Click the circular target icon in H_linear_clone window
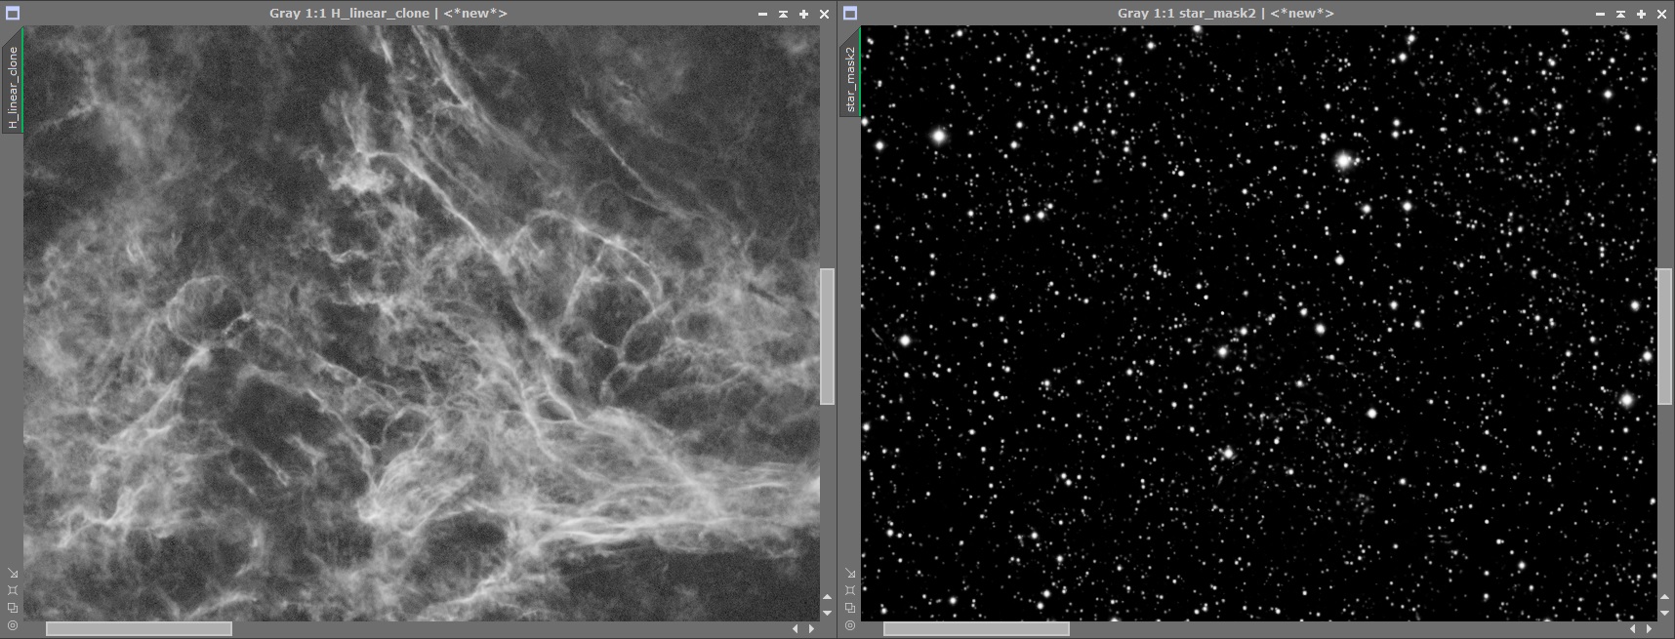This screenshot has width=1675, height=639. point(13,625)
